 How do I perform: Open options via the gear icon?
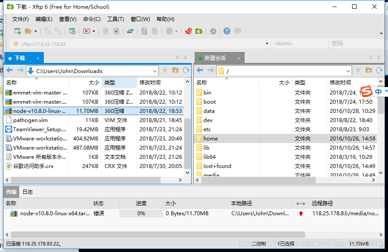(213, 31)
